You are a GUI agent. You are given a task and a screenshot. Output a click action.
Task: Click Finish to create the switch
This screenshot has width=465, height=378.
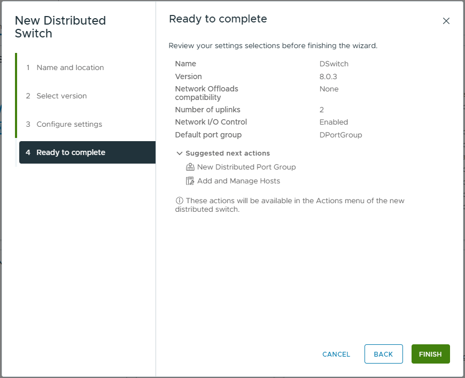pyautogui.click(x=430, y=354)
